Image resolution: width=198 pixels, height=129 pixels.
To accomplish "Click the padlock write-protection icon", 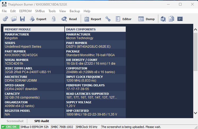I will point(53,19).
